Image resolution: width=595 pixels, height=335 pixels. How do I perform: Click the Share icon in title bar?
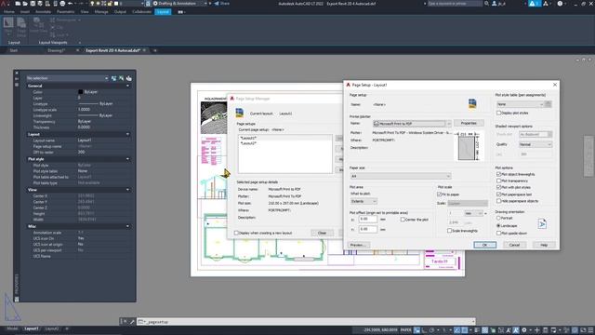(x=217, y=4)
